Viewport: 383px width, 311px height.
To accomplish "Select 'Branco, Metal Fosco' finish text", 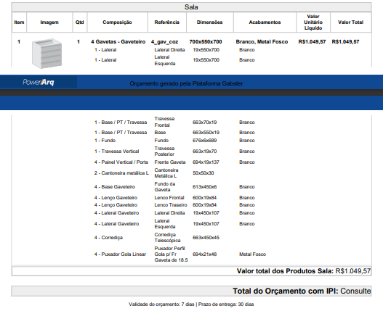I will (262, 42).
